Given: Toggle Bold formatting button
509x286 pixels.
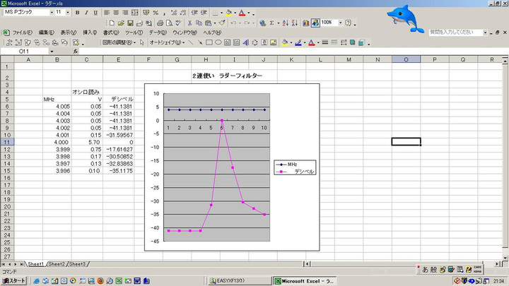Looking at the screenshot, I should [x=77, y=13].
